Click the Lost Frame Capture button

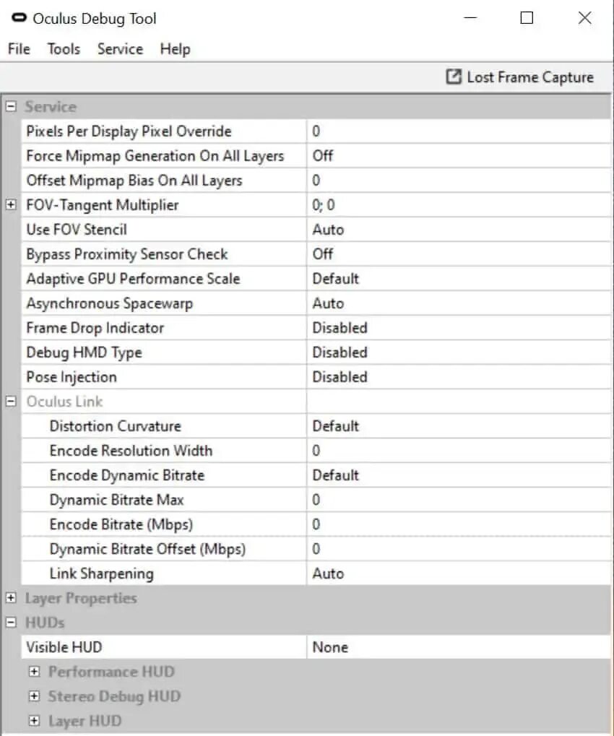click(x=519, y=77)
